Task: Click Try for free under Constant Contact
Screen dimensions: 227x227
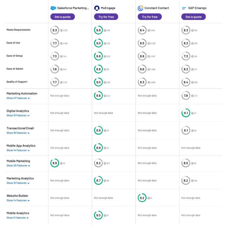Action: pos(150,17)
